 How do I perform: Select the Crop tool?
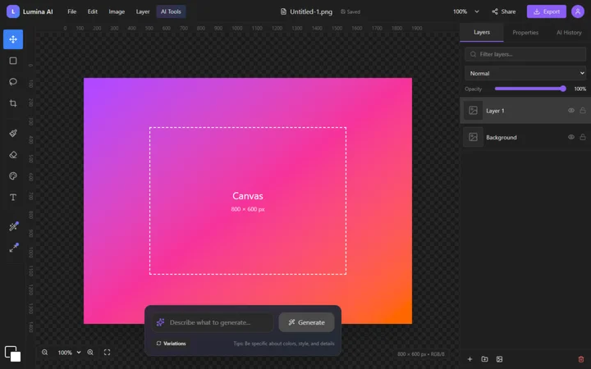[13, 103]
